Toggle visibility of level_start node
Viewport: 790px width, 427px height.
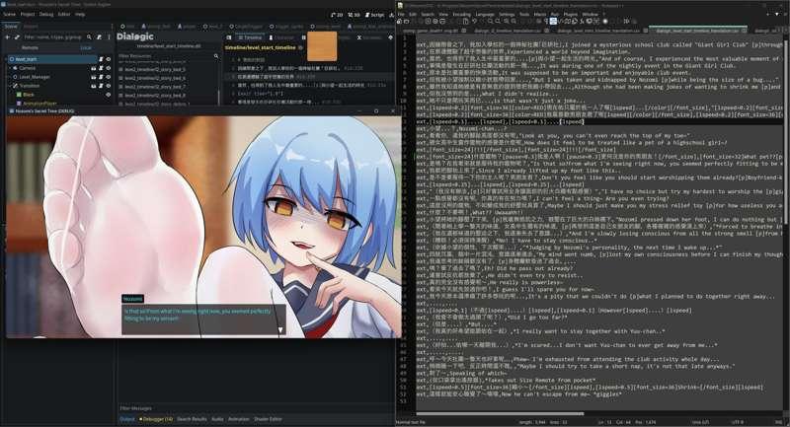click(x=108, y=59)
